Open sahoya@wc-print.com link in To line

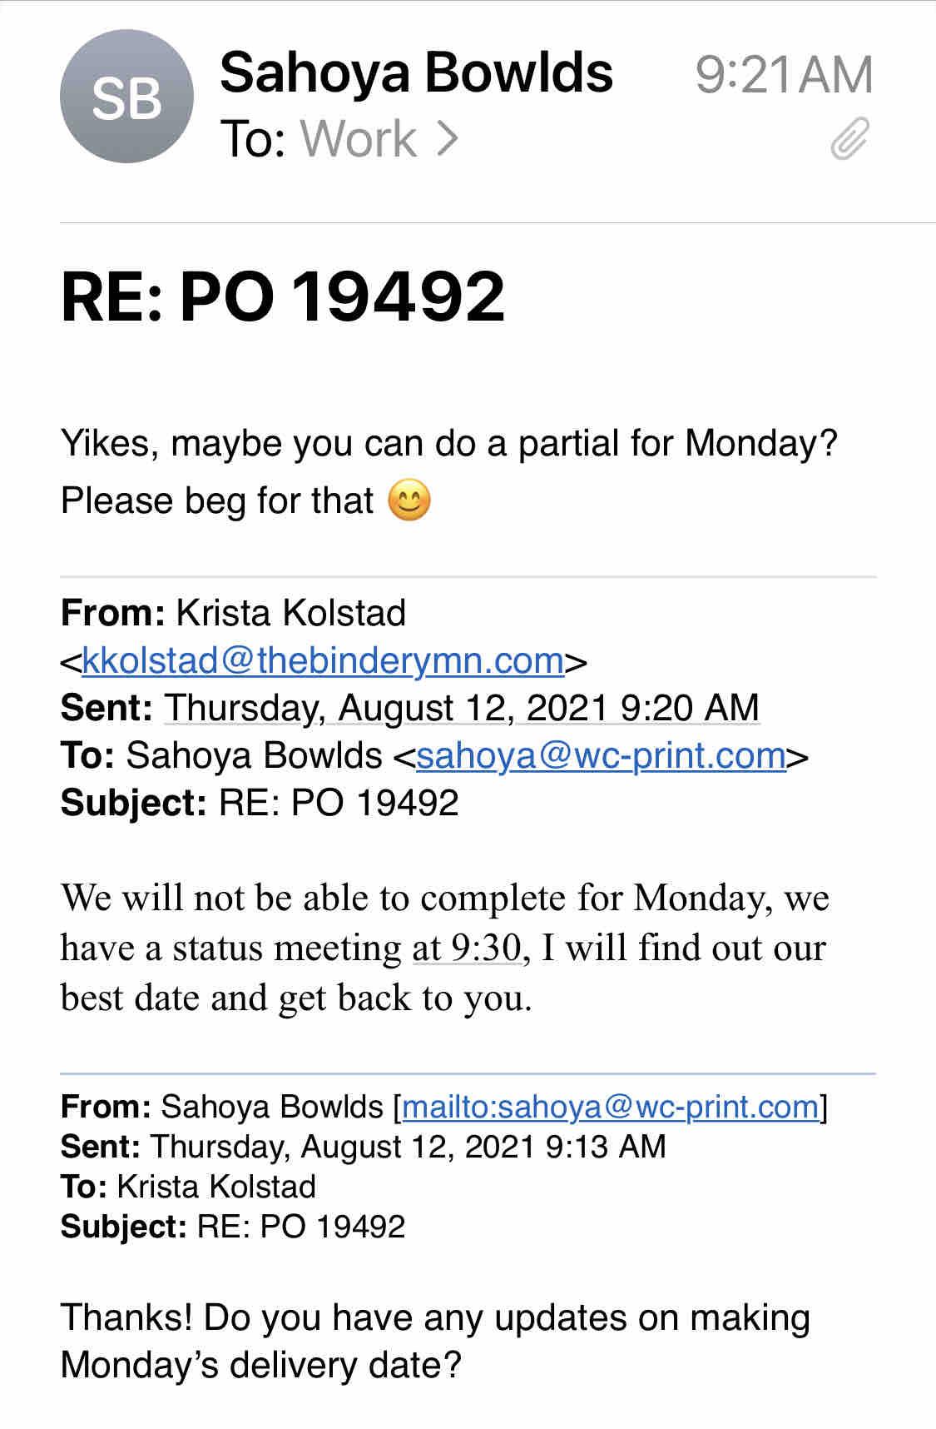[601, 755]
